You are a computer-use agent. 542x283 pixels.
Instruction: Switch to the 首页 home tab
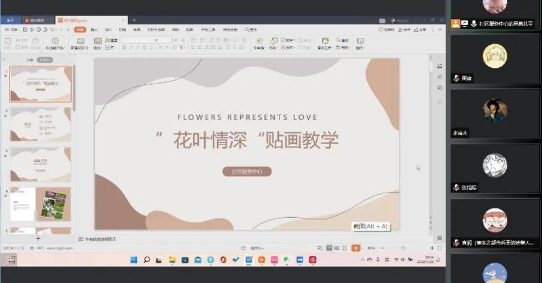11,20
